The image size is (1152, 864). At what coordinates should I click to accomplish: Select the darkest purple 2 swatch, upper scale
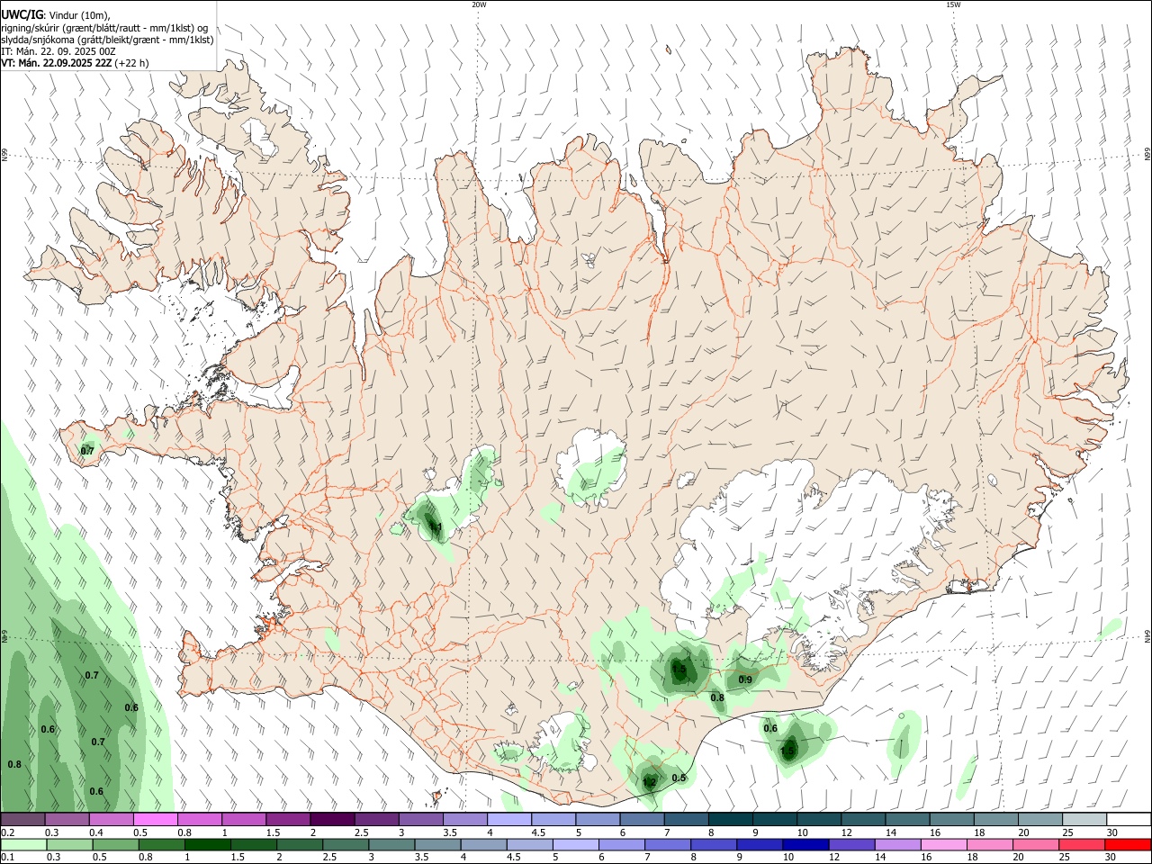click(332, 820)
